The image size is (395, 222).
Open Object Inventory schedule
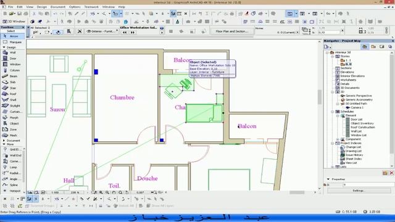tap(362, 123)
